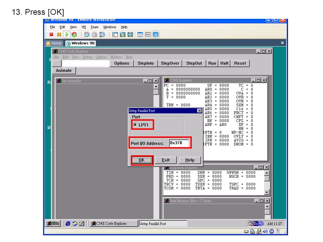Click the C54X Code Explorer title bar icon
The width and height of the screenshot is (323, 242).
click(x=55, y=51)
